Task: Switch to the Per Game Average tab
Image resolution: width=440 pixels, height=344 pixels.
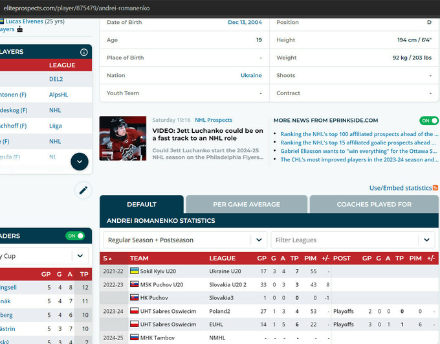Action: 247,204
